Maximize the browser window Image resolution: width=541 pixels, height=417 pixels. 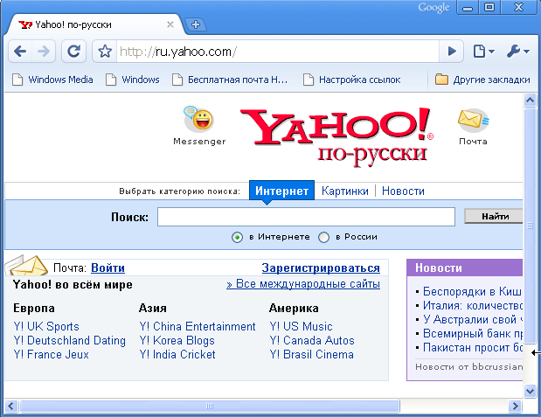coord(489,7)
